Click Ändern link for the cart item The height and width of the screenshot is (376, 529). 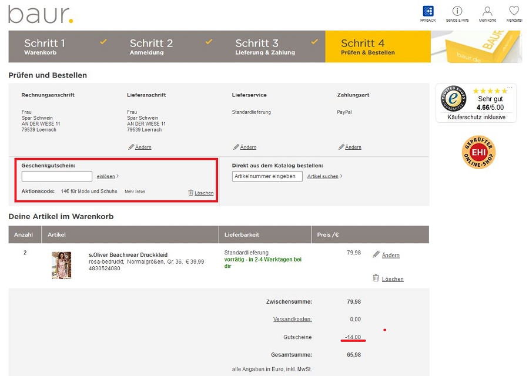[x=391, y=256]
